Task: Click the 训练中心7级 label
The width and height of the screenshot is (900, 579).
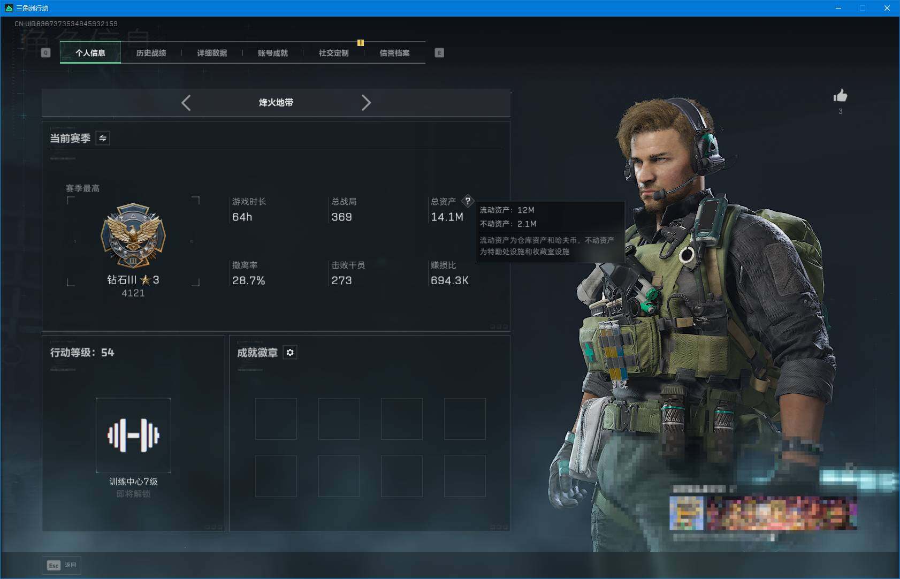Action: pos(133,482)
